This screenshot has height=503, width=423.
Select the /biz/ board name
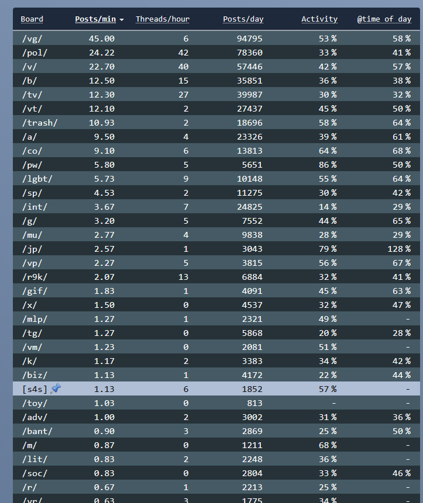[x=35, y=375]
